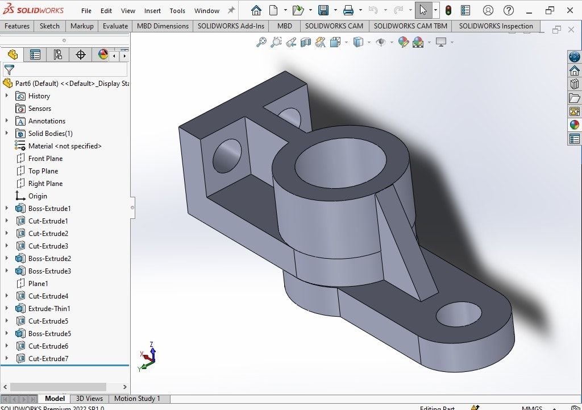Open Dynamic Annotation Views icon
Viewport: 582px width, 410px height.
click(320, 42)
